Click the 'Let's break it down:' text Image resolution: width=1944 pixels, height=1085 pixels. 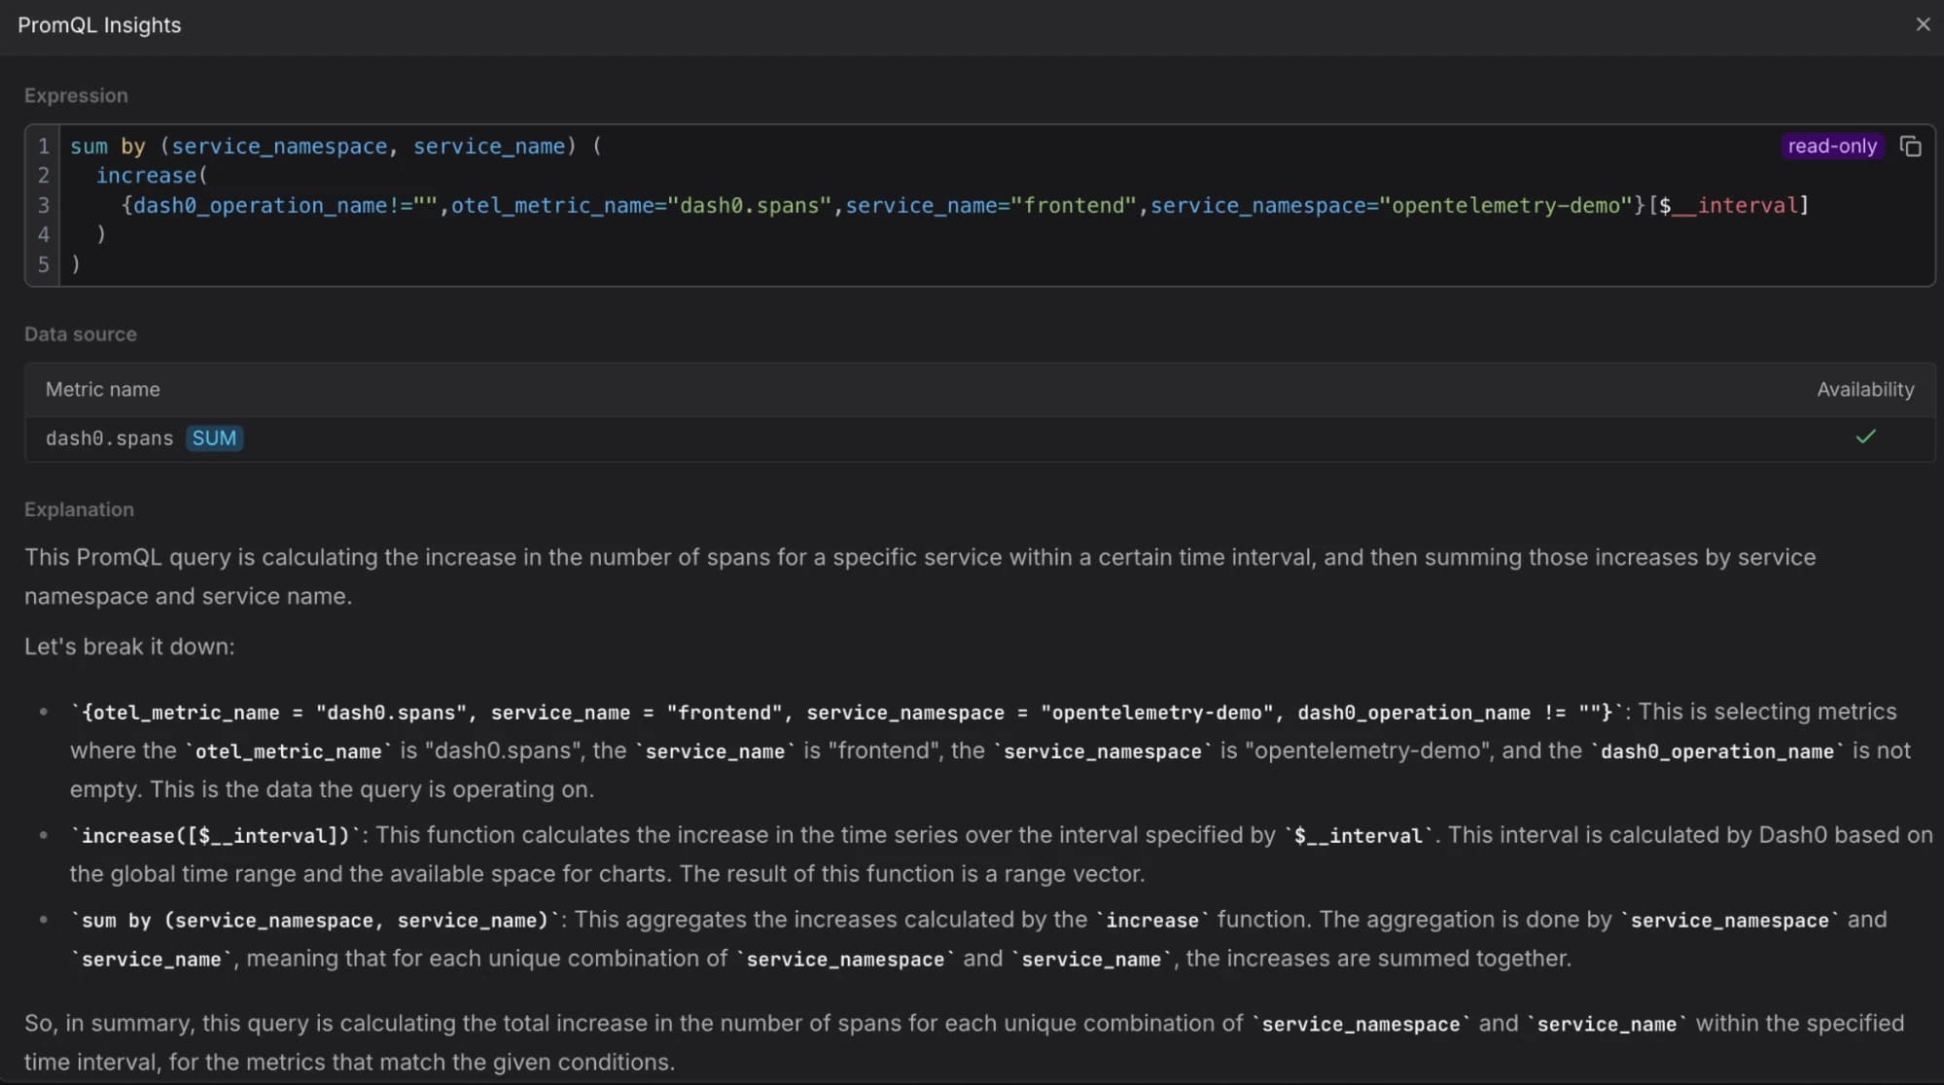[x=129, y=647]
